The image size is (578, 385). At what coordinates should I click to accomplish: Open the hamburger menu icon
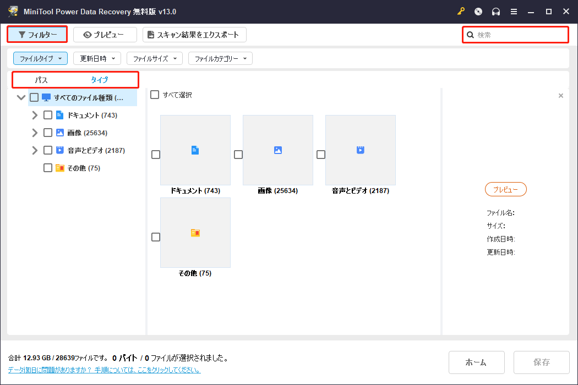pyautogui.click(x=514, y=12)
